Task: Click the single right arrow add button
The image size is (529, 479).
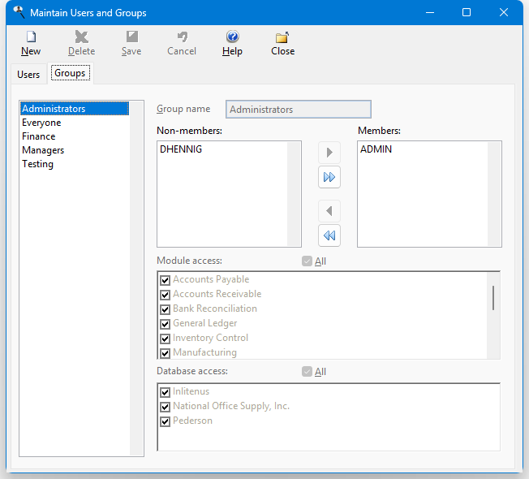Action: (x=329, y=153)
